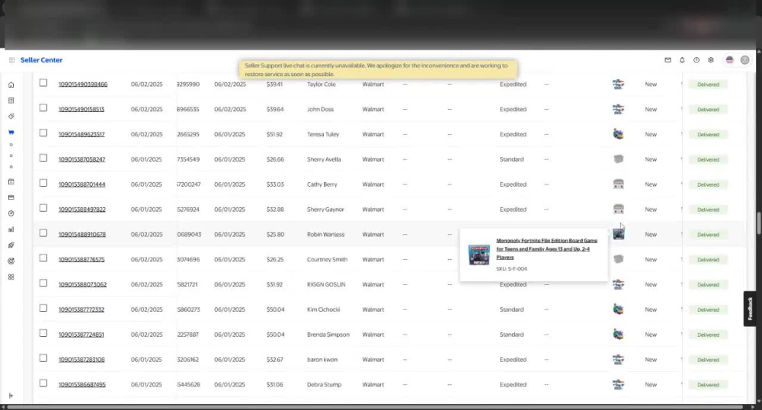Click Monopoly Fortnite image in the popup
Viewport: 762px width, 410px height.
479,255
